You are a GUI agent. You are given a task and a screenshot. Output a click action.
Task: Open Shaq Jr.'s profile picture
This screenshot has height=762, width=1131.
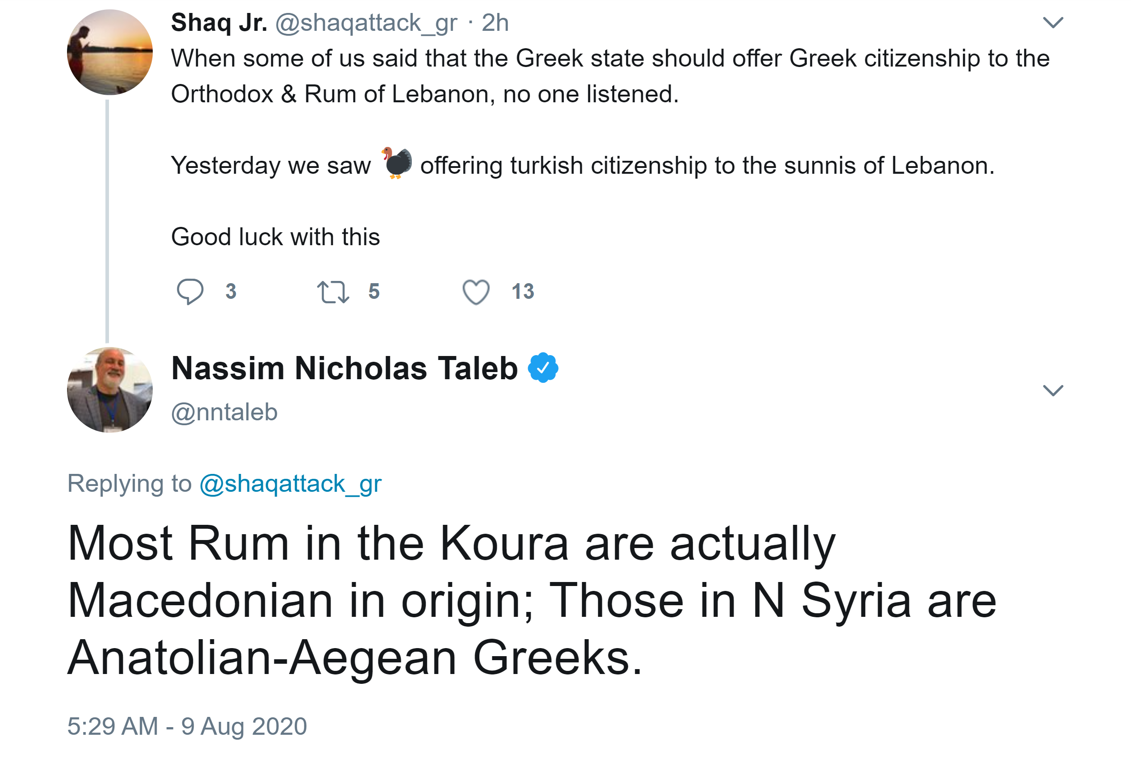[x=110, y=53]
